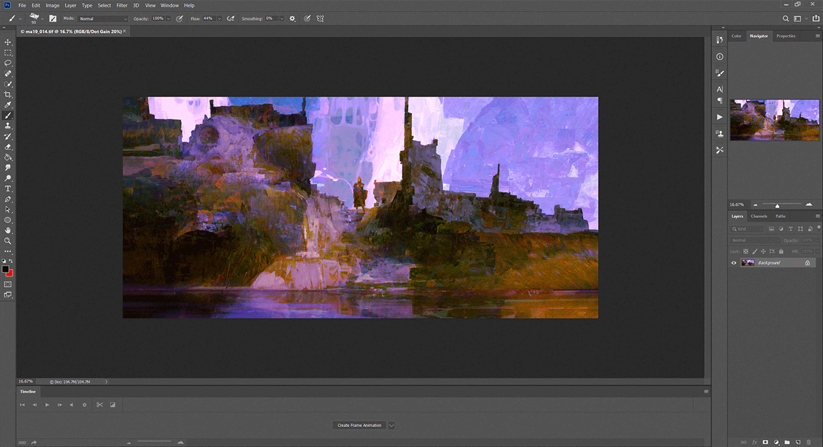Click the foreground color swatch
Image resolution: width=823 pixels, height=447 pixels.
coord(5,269)
